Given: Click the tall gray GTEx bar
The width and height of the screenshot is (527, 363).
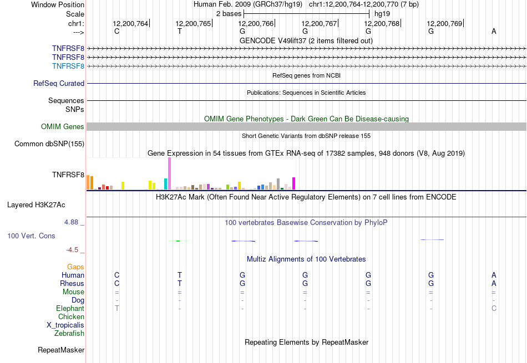Looking at the screenshot, I should 278,184.
